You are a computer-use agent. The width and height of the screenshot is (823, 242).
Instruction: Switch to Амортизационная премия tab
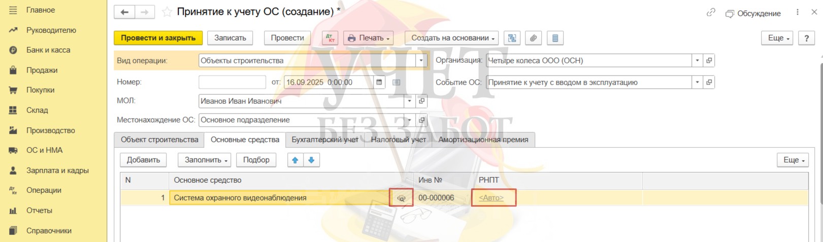[483, 140]
